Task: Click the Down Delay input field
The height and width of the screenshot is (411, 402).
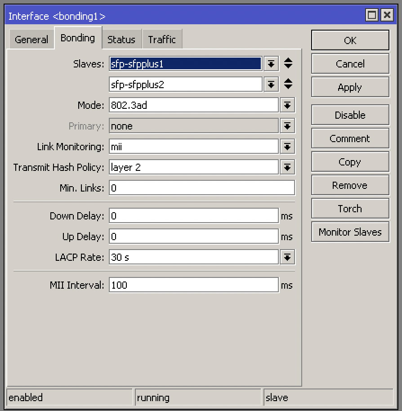Action: coord(194,216)
